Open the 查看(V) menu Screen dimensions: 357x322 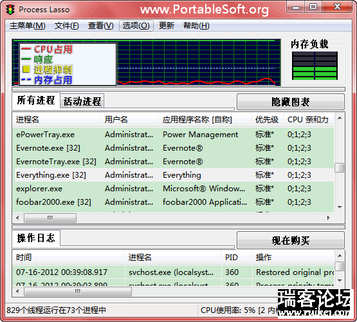[x=100, y=26]
